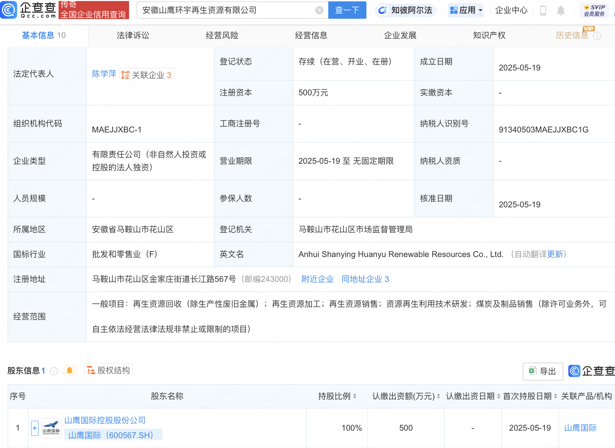Click info icon next to 股东信息
This screenshot has height=448, width=615.
point(54,371)
